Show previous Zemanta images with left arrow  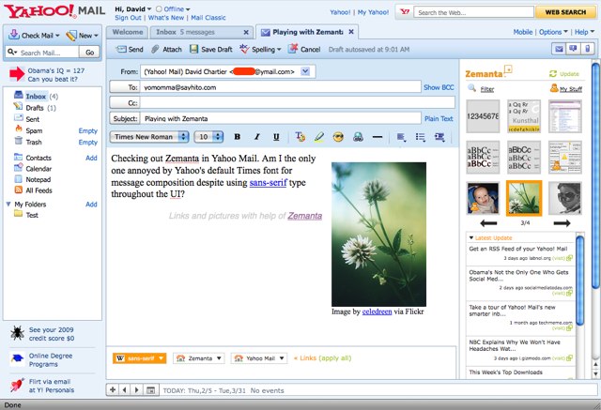(488, 222)
